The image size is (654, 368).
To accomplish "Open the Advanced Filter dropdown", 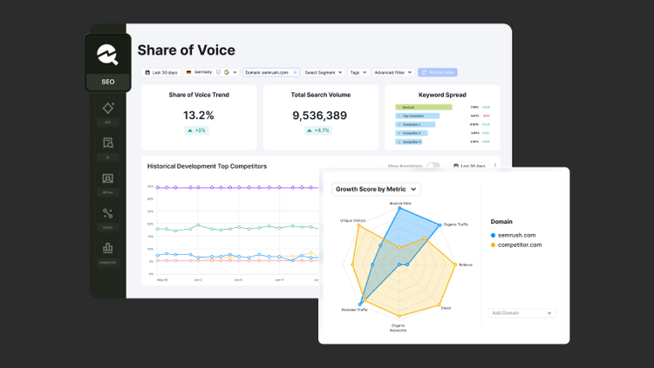I will click(x=393, y=72).
